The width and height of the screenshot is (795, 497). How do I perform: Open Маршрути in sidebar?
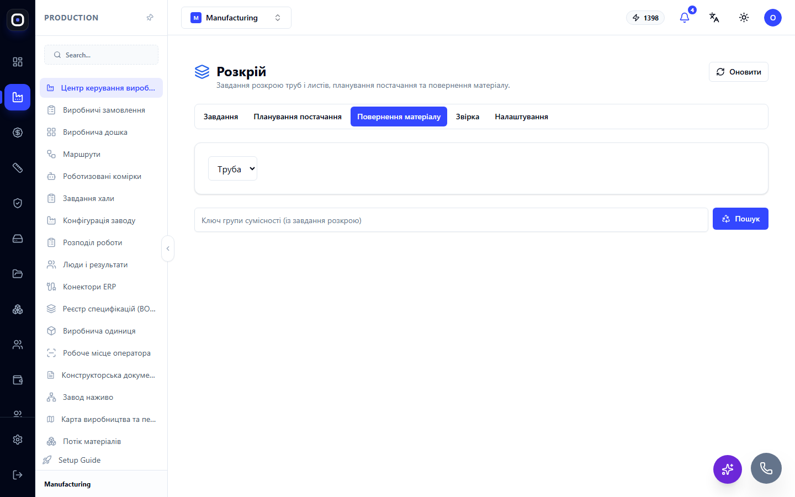pyautogui.click(x=101, y=154)
